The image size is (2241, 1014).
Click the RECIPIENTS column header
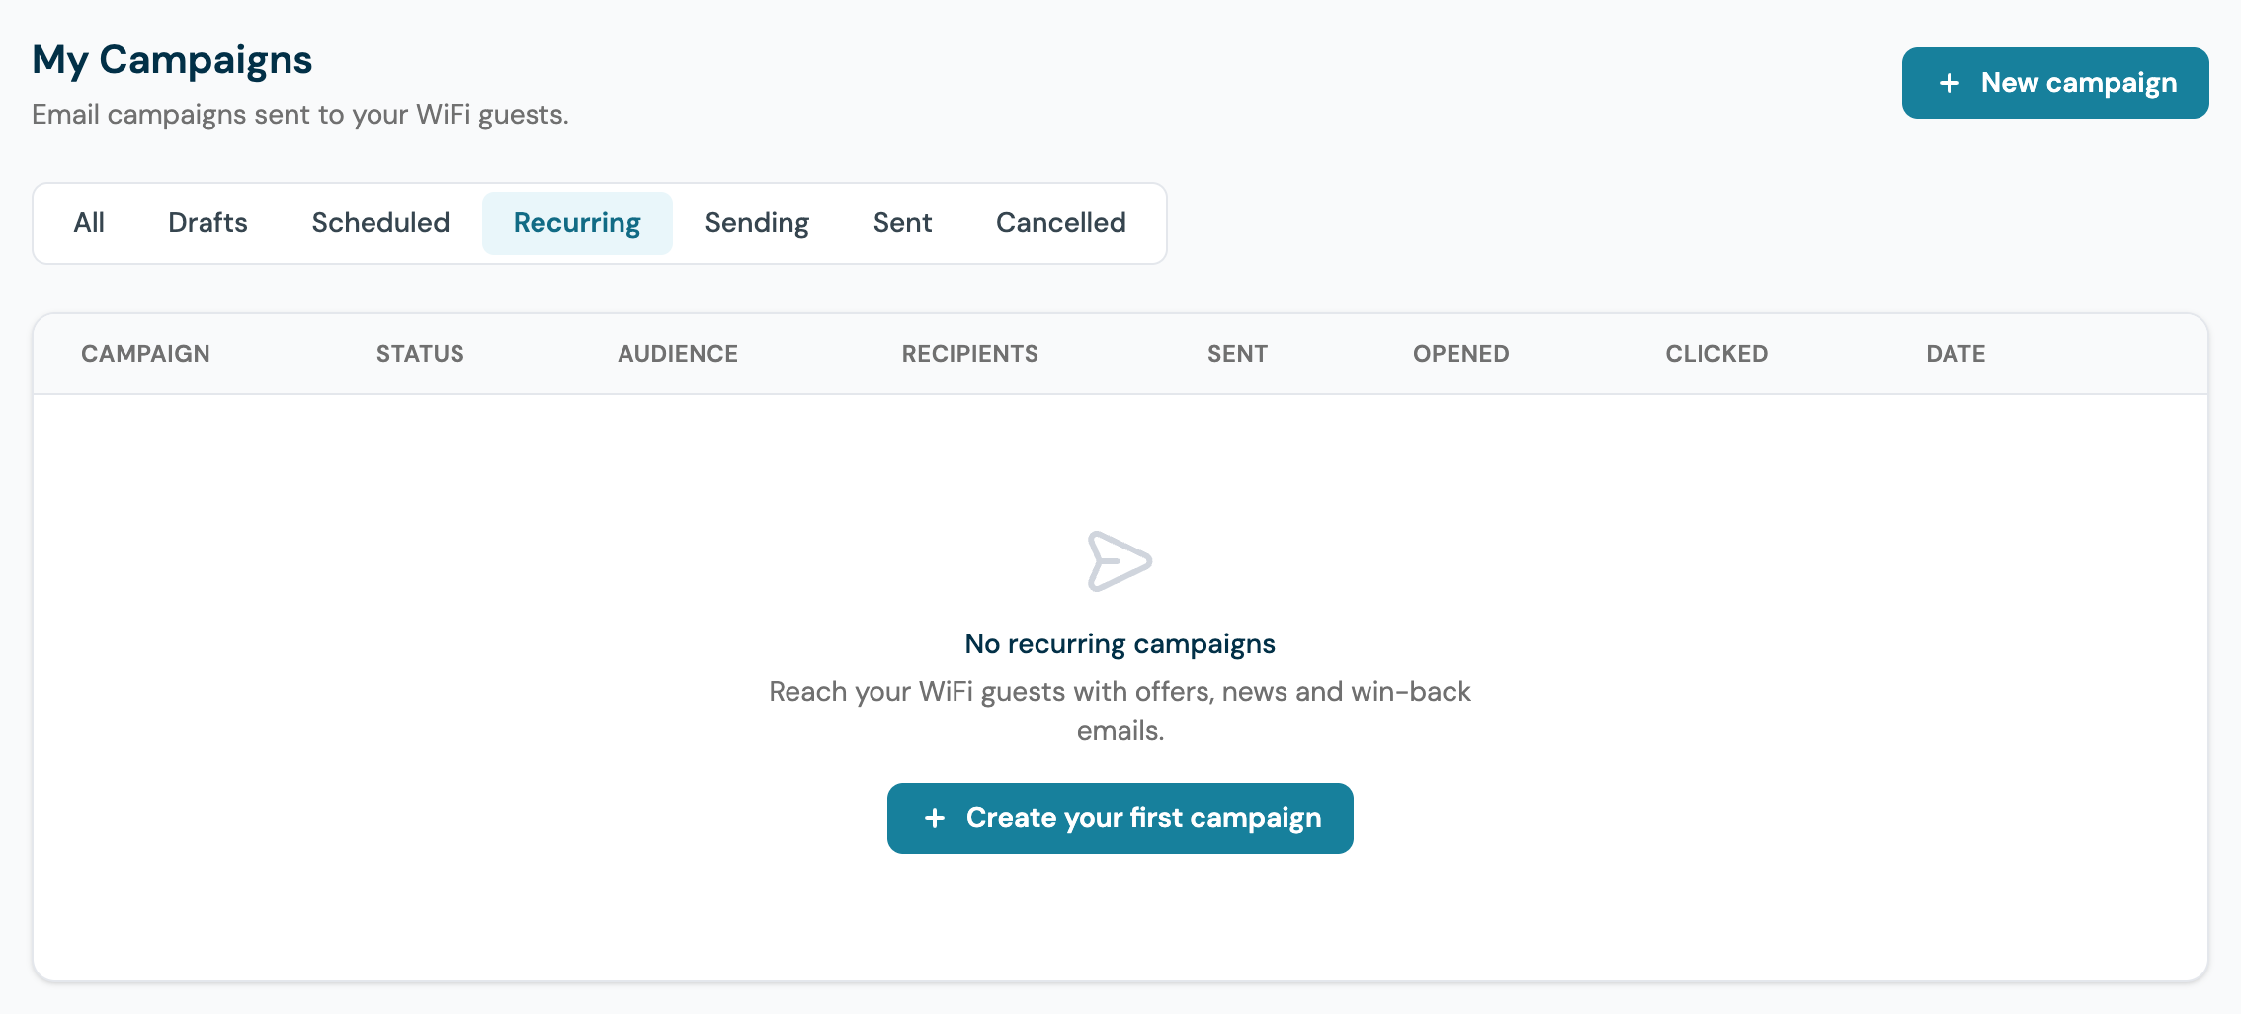(x=969, y=354)
